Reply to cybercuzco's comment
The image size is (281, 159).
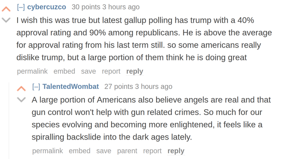pyautogui.click(x=135, y=71)
